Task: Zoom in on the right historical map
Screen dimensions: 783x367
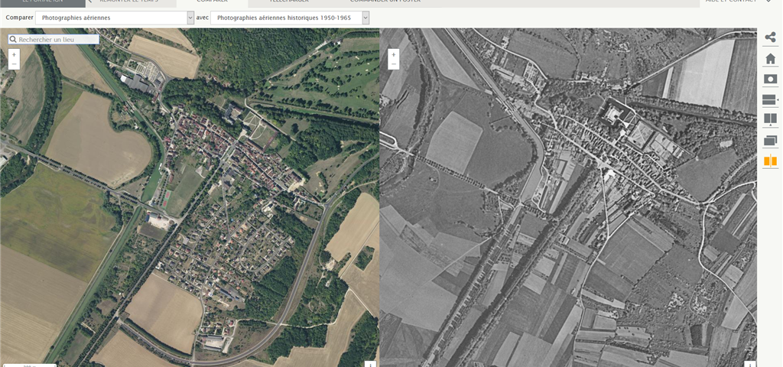Action: (394, 54)
